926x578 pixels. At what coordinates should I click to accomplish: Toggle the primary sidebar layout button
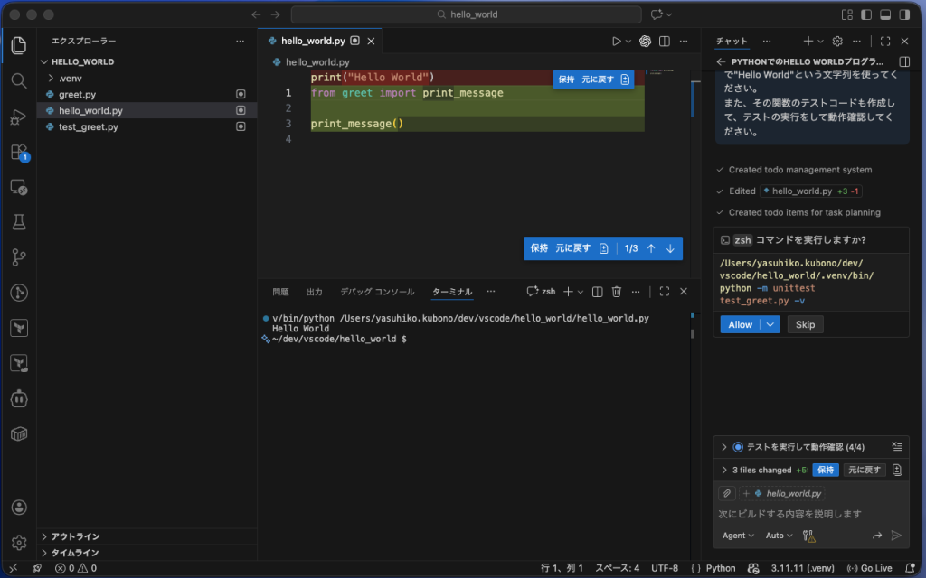click(865, 14)
